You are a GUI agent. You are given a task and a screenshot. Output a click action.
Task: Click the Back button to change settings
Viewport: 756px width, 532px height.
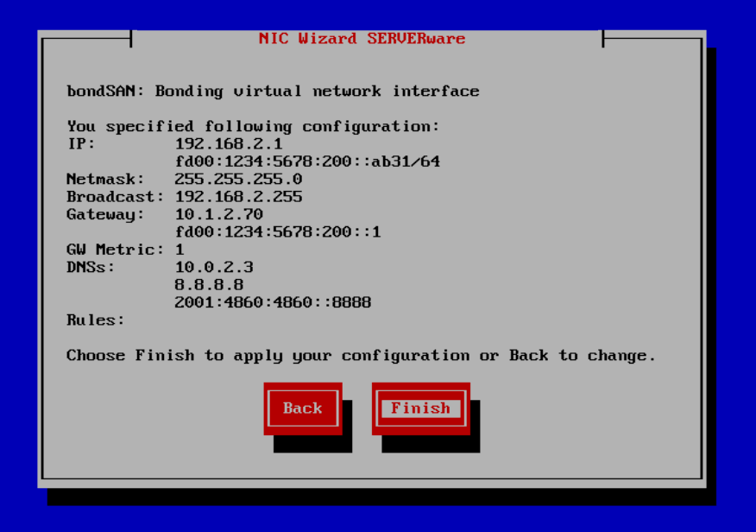pos(302,408)
